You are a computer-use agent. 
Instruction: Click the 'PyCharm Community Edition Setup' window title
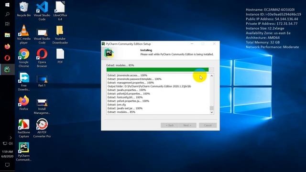tap(128, 44)
